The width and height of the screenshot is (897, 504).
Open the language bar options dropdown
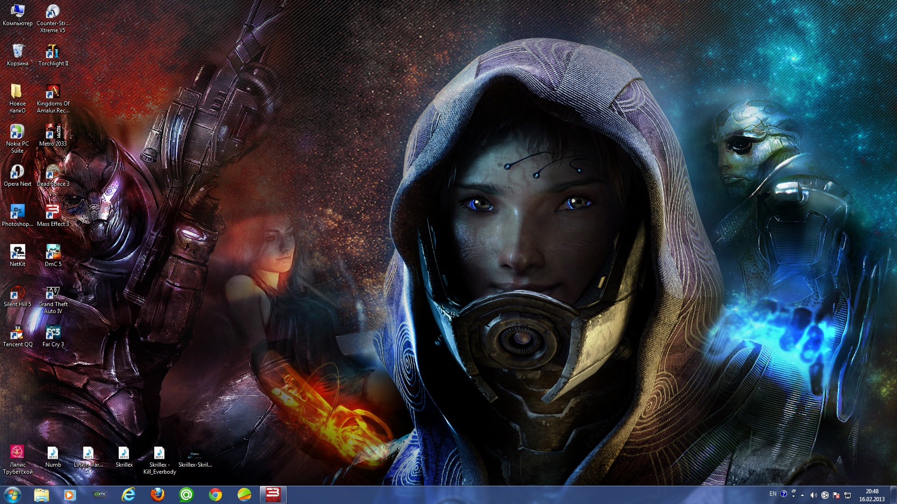793,497
